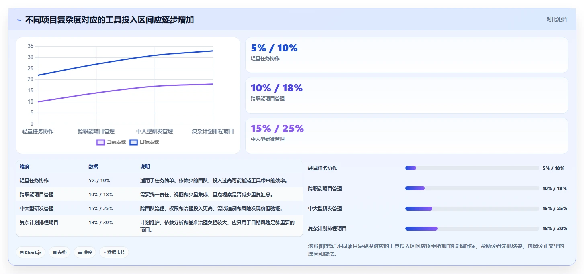This screenshot has height=274, width=584.
Task: Click the 进度 tag chip
Action: pos(85,252)
